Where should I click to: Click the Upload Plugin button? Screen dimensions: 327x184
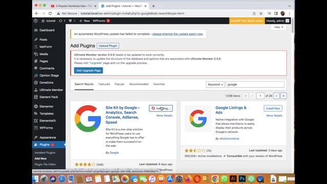(x=108, y=45)
